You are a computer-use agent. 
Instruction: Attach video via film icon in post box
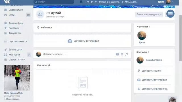[x=122, y=54]
